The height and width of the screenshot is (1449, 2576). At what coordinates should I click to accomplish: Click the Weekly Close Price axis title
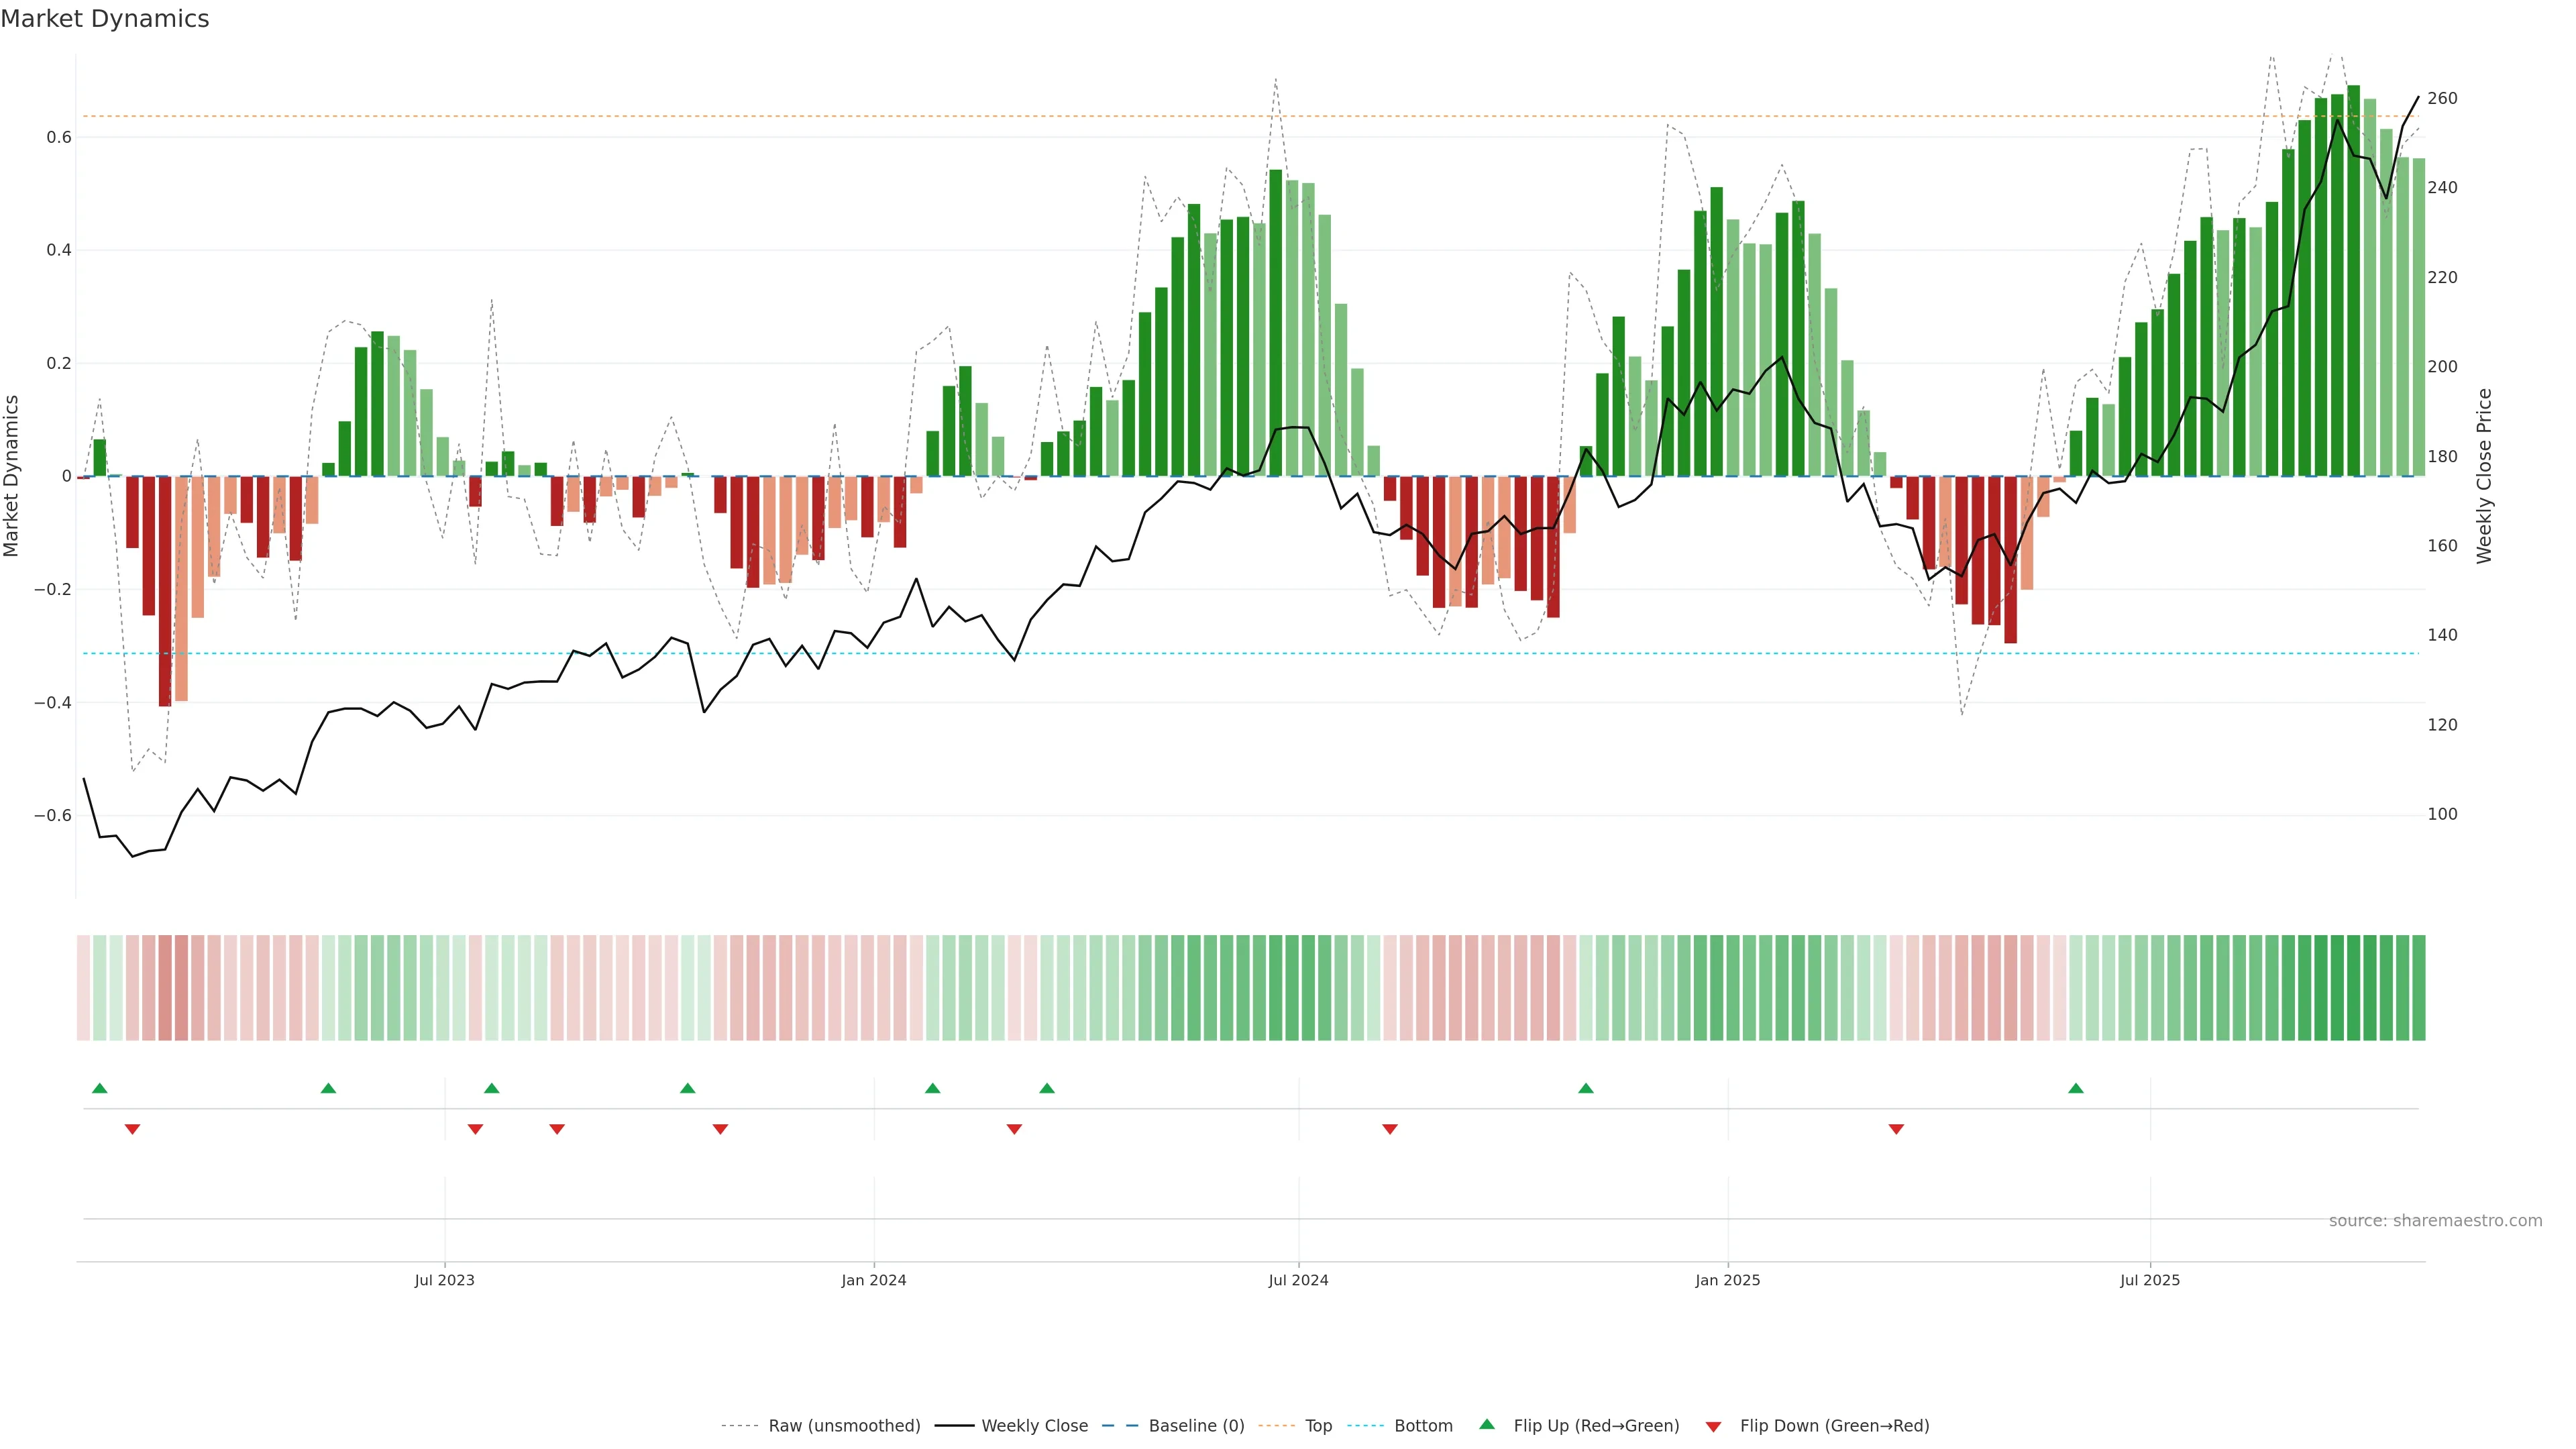pyautogui.click(x=2484, y=476)
